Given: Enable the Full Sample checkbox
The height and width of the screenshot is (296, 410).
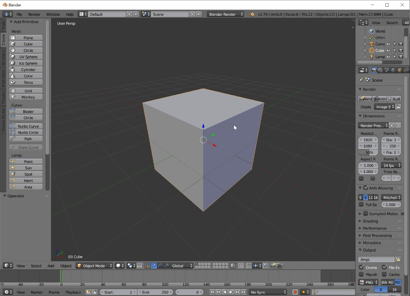Looking at the screenshot, I should coord(361,204).
